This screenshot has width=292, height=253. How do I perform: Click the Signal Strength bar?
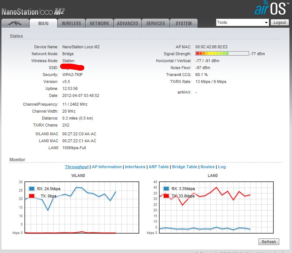[x=222, y=54]
